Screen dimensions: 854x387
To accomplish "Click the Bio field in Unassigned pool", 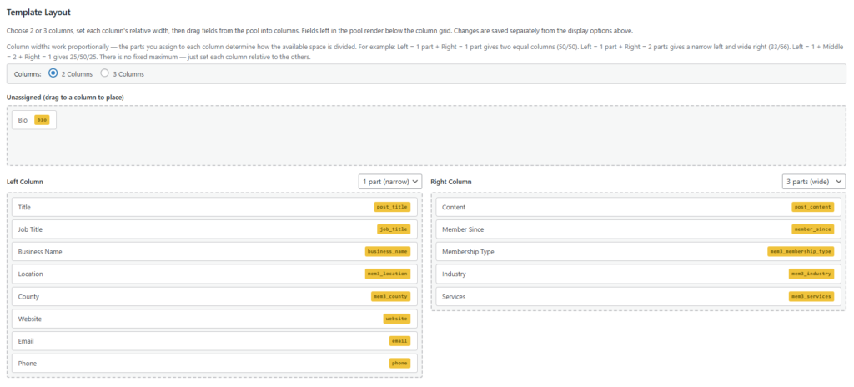I will (x=33, y=120).
